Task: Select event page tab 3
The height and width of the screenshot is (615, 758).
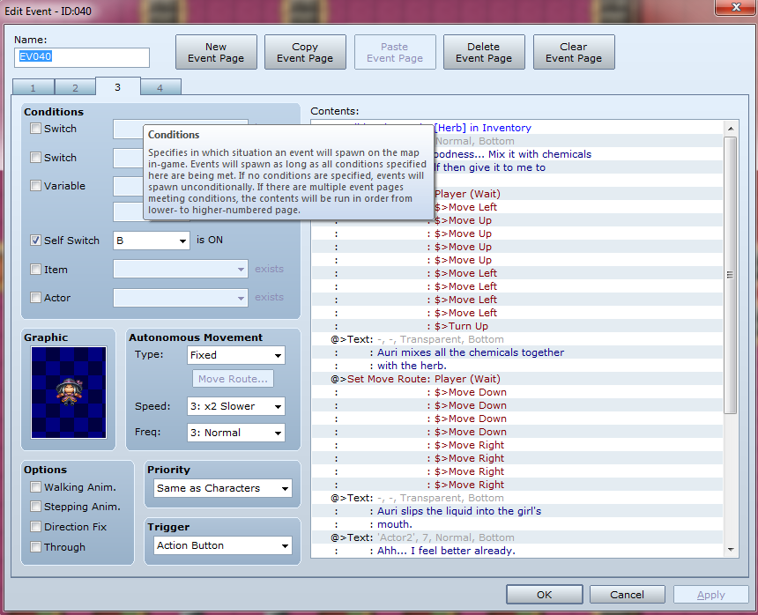Action: click(x=117, y=87)
